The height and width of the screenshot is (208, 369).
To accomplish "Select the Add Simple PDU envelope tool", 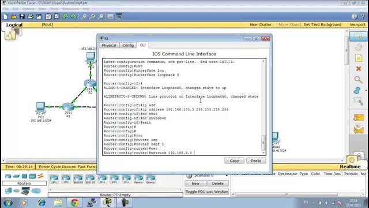I will (x=359, y=117).
